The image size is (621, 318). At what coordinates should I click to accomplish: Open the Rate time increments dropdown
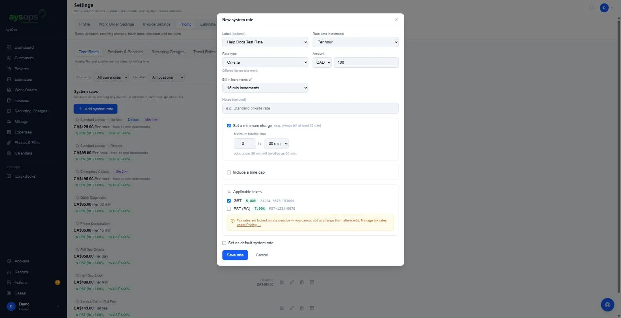pyautogui.click(x=356, y=42)
